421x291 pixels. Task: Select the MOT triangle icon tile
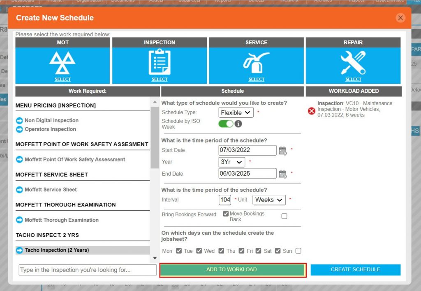point(62,62)
